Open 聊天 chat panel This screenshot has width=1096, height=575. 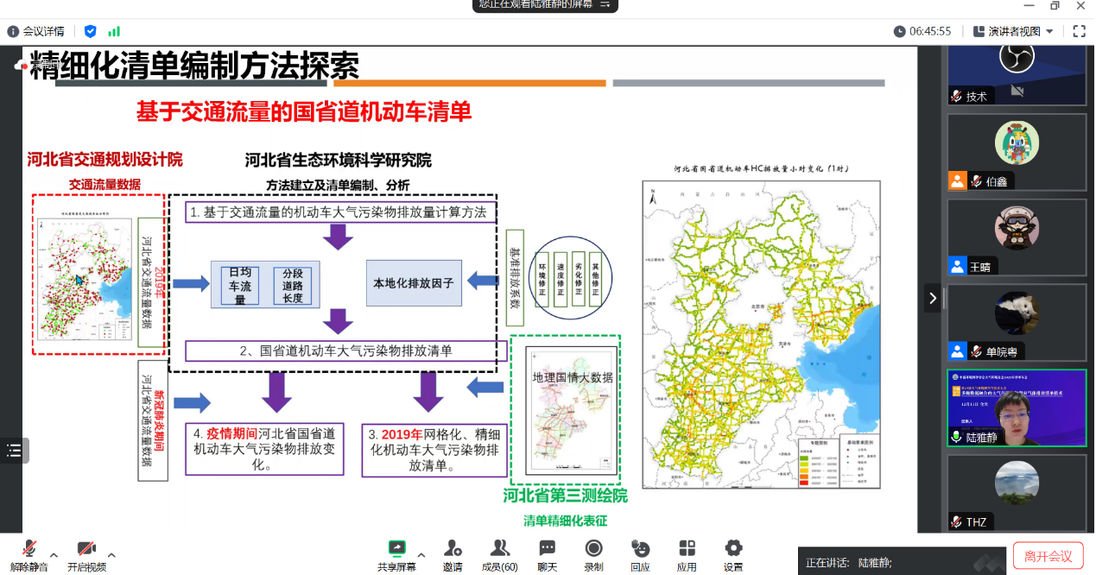pyautogui.click(x=547, y=555)
